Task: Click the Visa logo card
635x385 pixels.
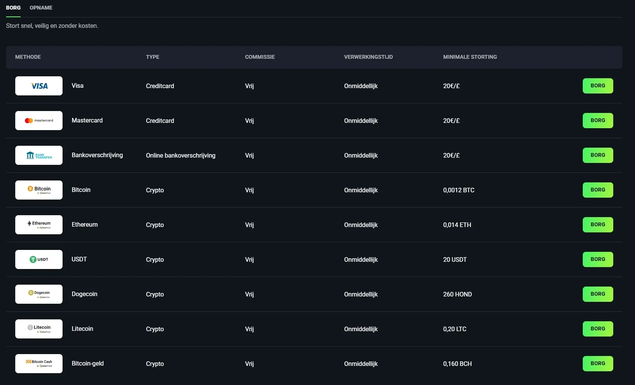Action: coord(39,86)
